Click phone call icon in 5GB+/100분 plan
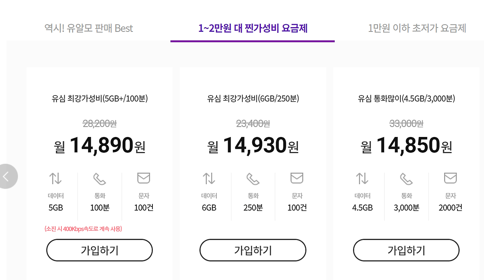This screenshot has height=280, width=484. click(100, 179)
